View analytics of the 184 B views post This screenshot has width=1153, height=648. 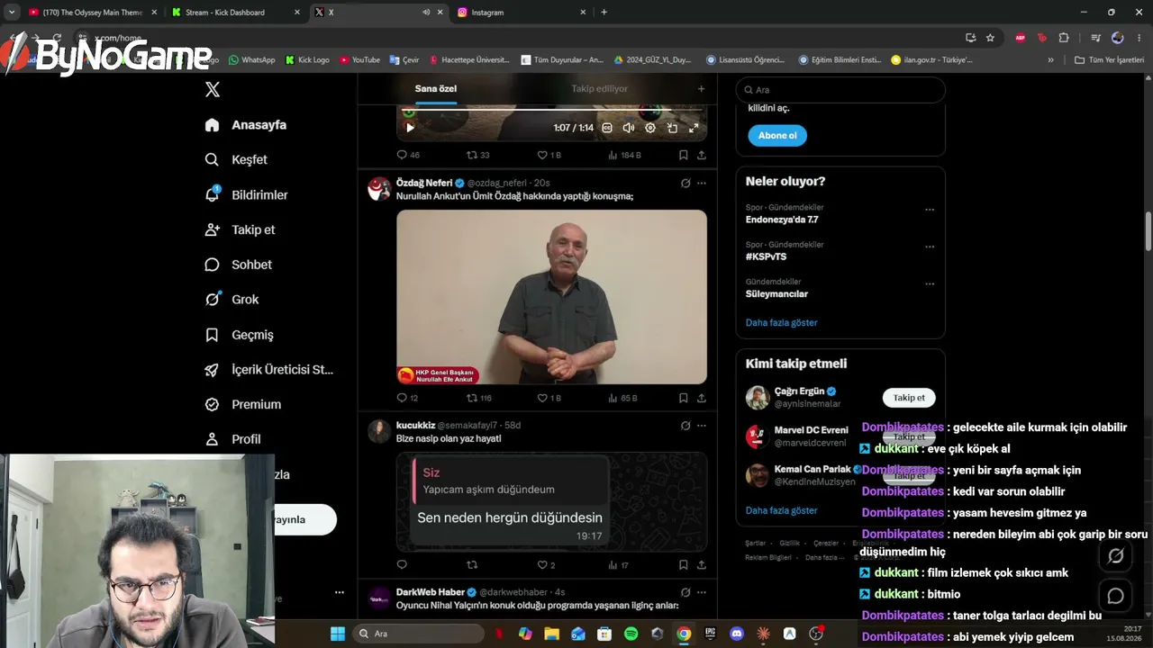pos(624,155)
